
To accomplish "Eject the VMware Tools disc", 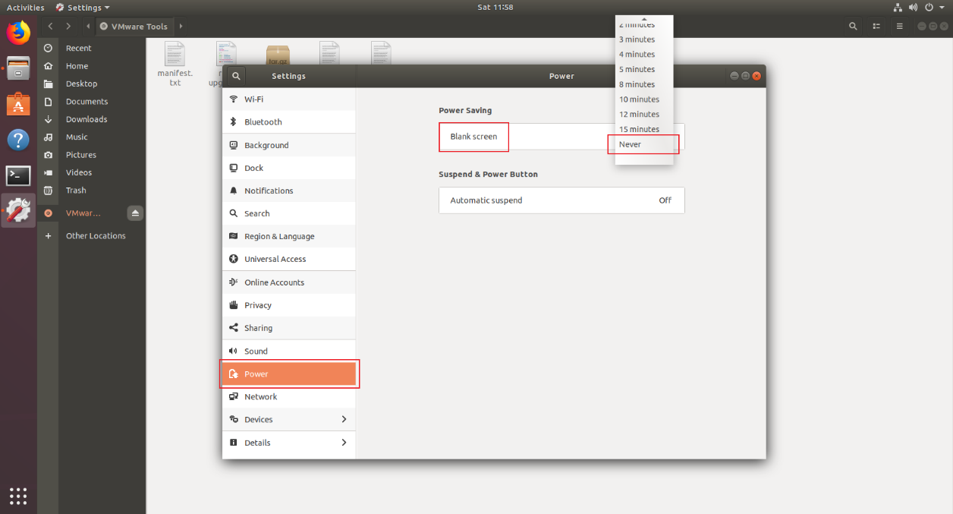I will 135,213.
